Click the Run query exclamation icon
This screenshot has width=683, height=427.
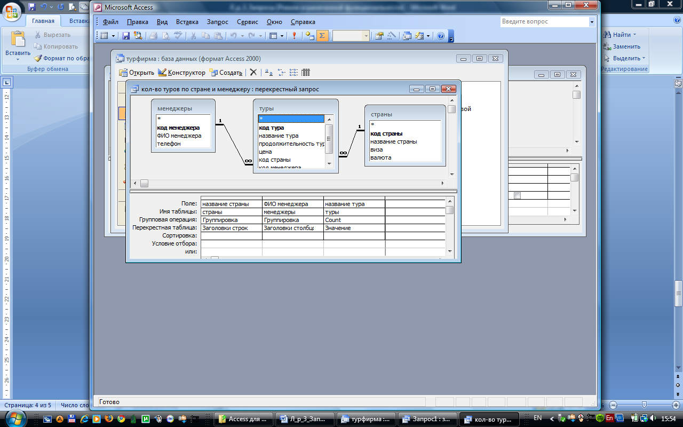click(294, 36)
